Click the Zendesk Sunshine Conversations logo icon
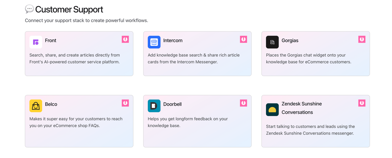This screenshot has height=158, width=392. pos(272,110)
